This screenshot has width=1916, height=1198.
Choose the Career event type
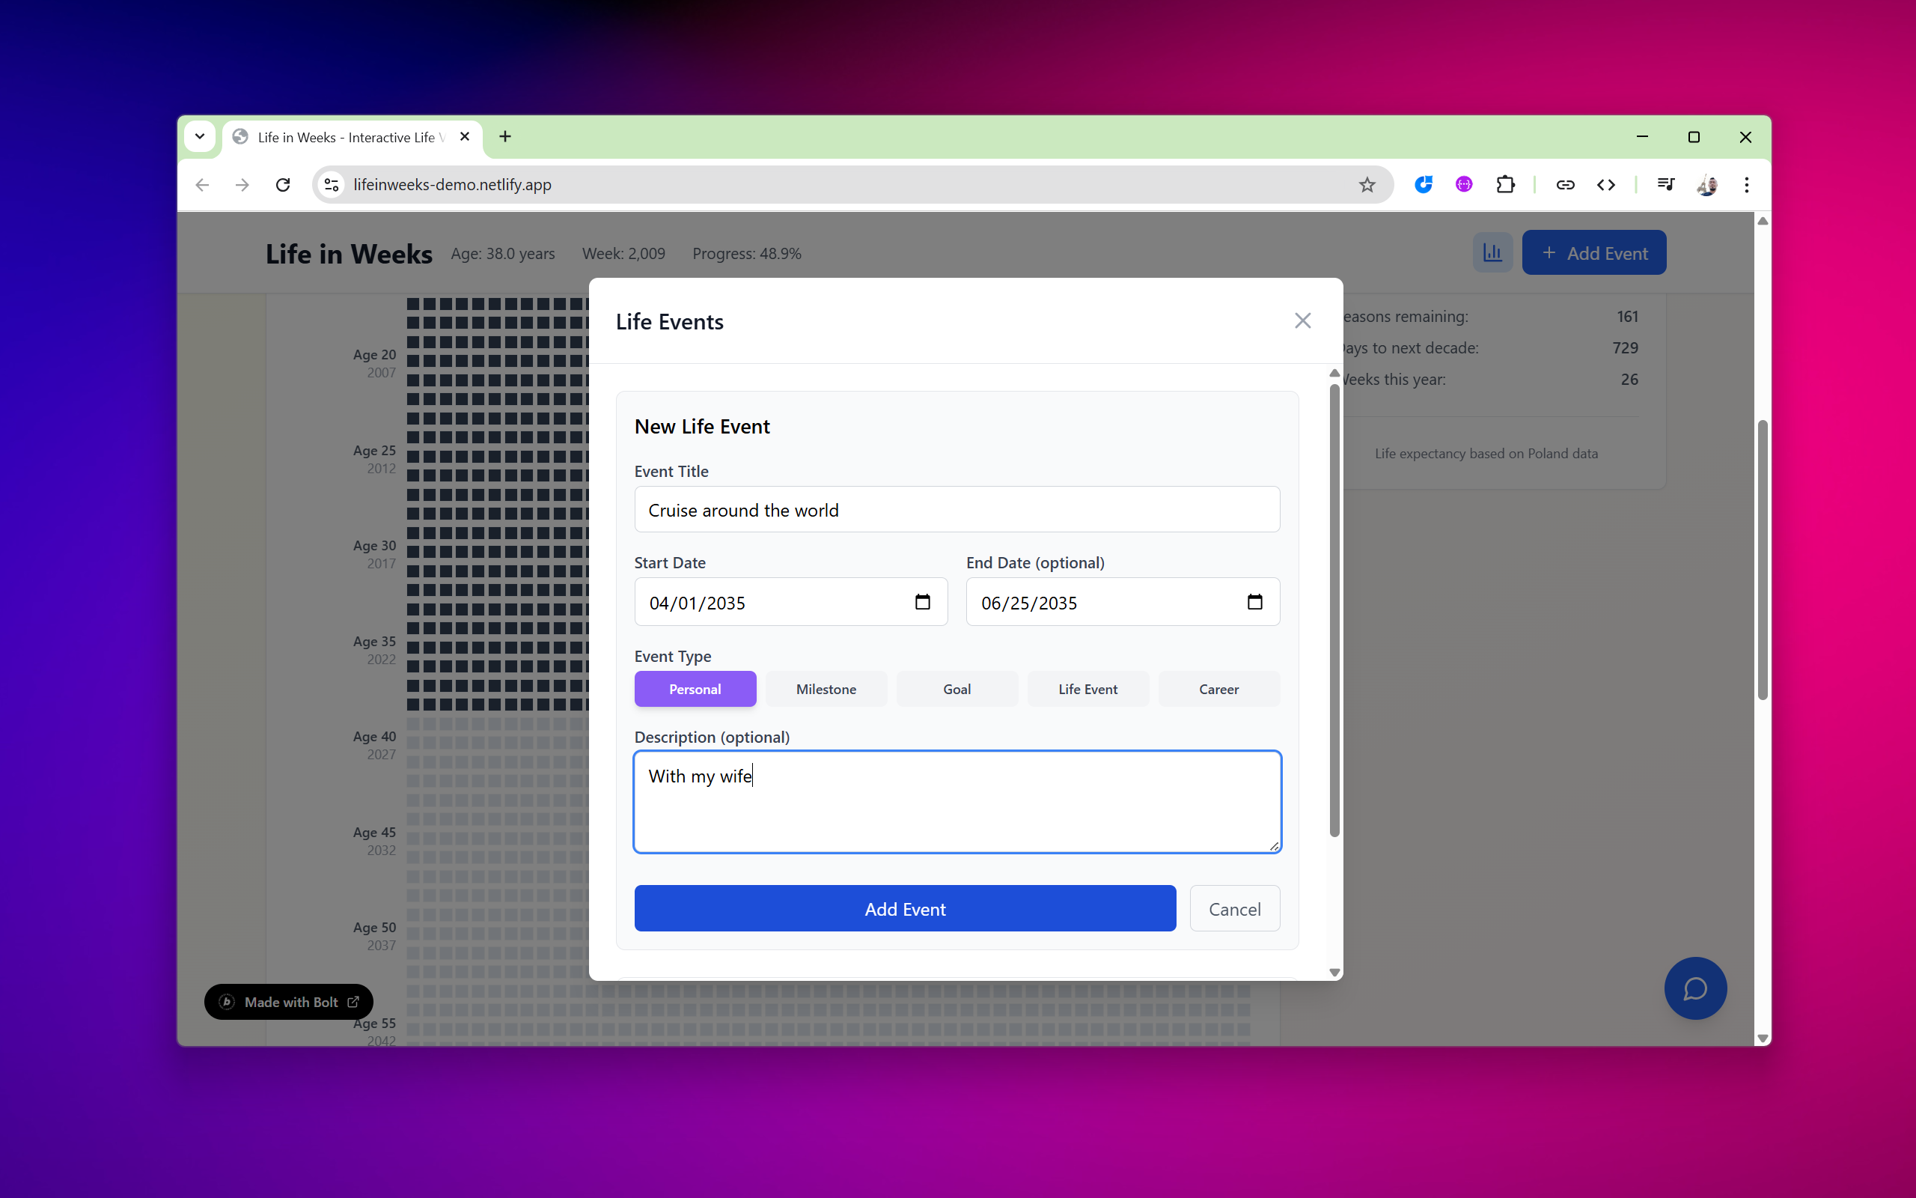pos(1218,690)
